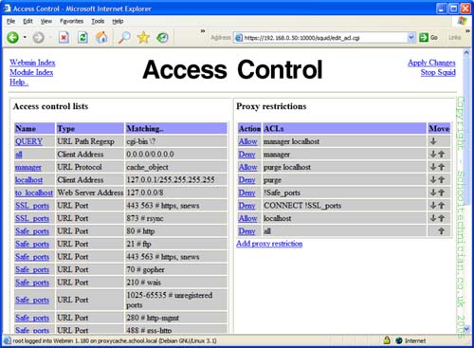Move CONNECT !SSL_ports restriction down

click(433, 206)
